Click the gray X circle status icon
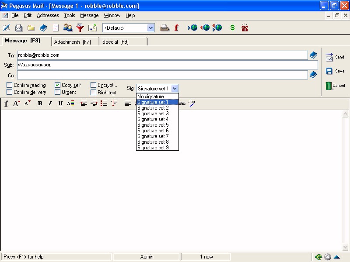The width and height of the screenshot is (350, 262). (327, 257)
